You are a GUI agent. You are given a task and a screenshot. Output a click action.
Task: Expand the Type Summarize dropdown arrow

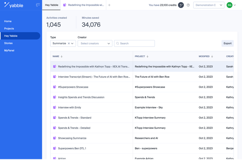pyautogui.click(x=72, y=44)
